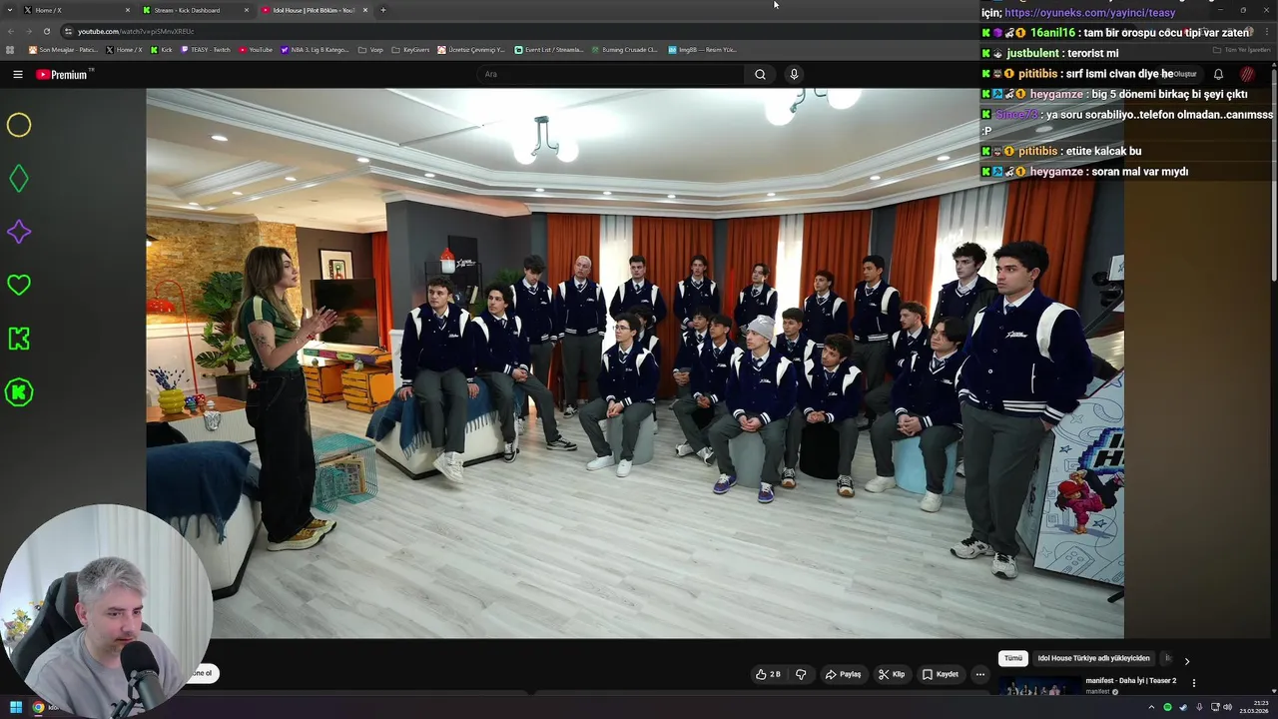Open Son Mesajlar bookmark
The width and height of the screenshot is (1278, 719).
coord(64,49)
